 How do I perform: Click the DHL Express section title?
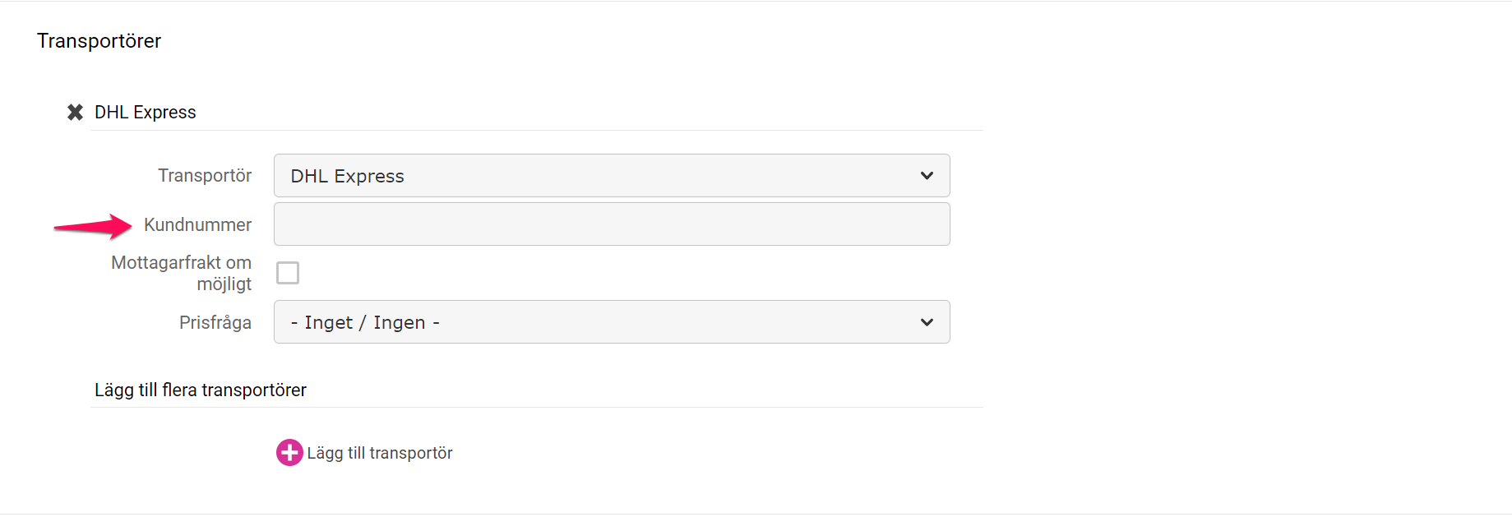pyautogui.click(x=146, y=113)
